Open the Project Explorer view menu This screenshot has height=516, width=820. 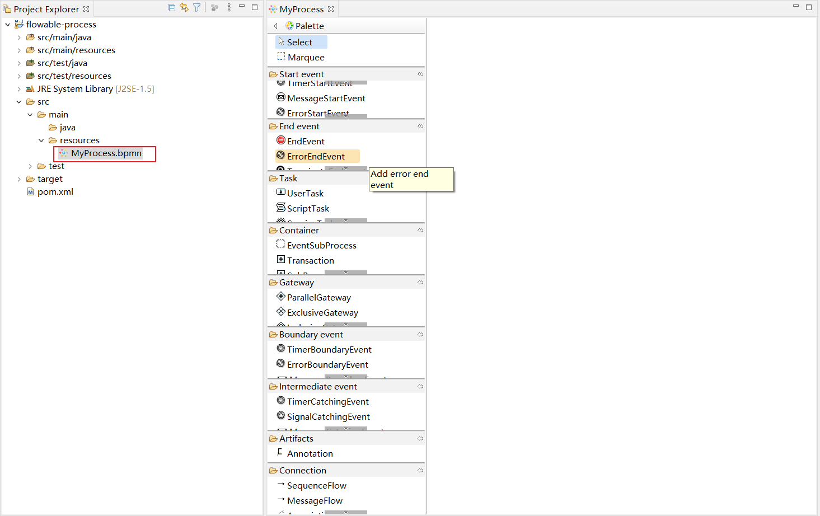(x=228, y=7)
